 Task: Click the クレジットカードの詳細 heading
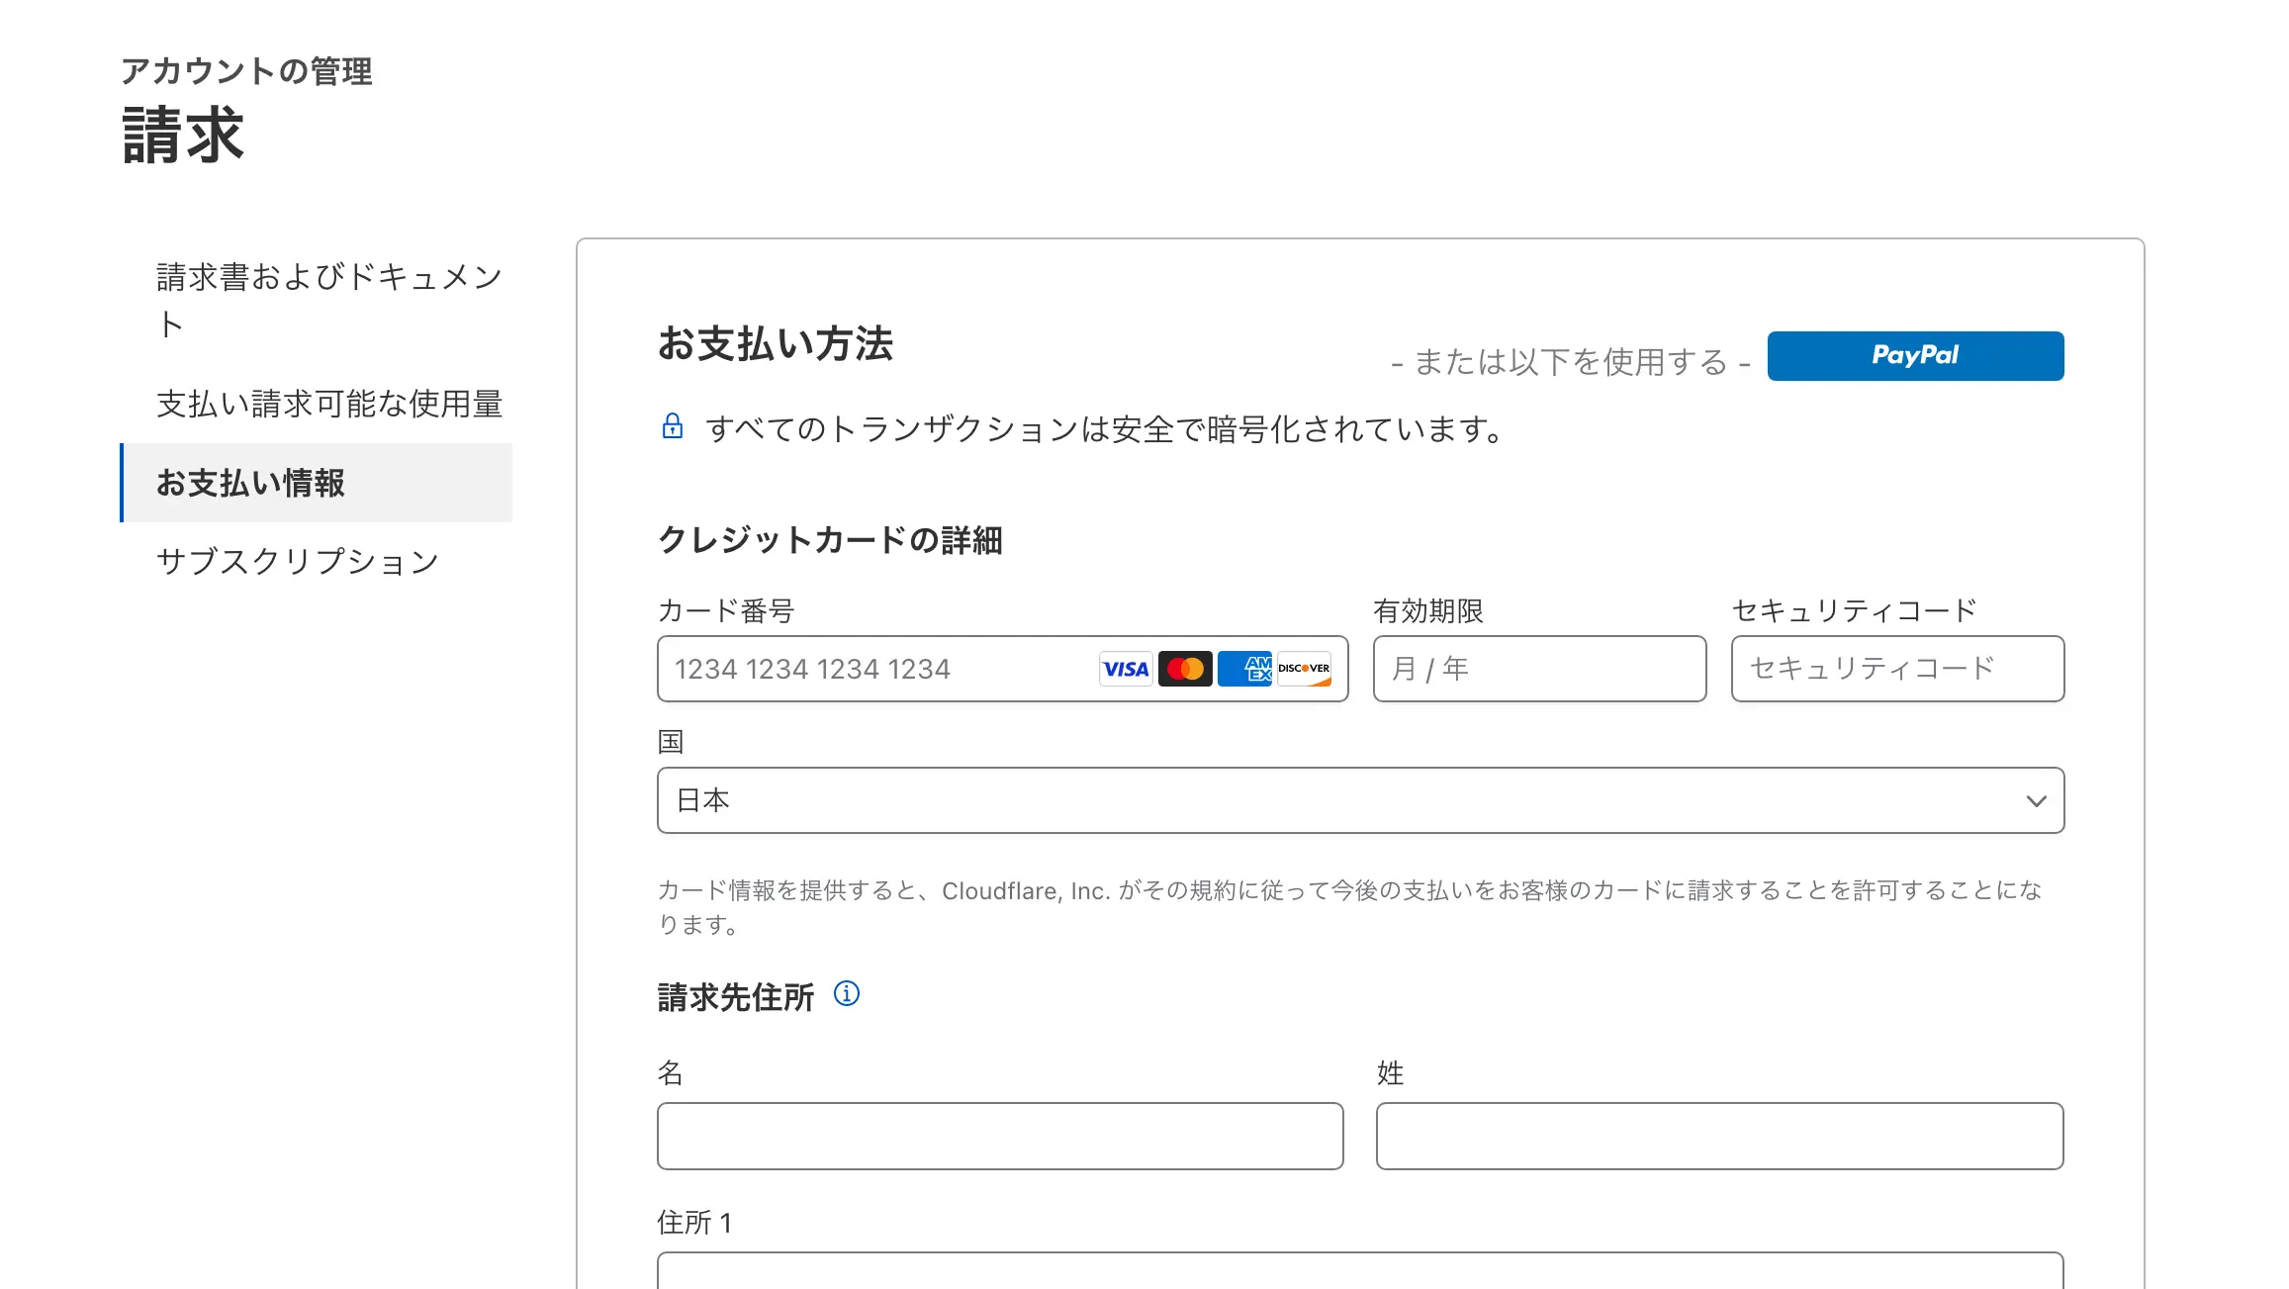pos(830,540)
